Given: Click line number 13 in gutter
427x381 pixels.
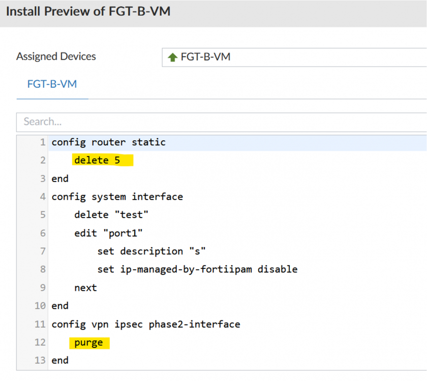Looking at the screenshot, I should (40, 360).
